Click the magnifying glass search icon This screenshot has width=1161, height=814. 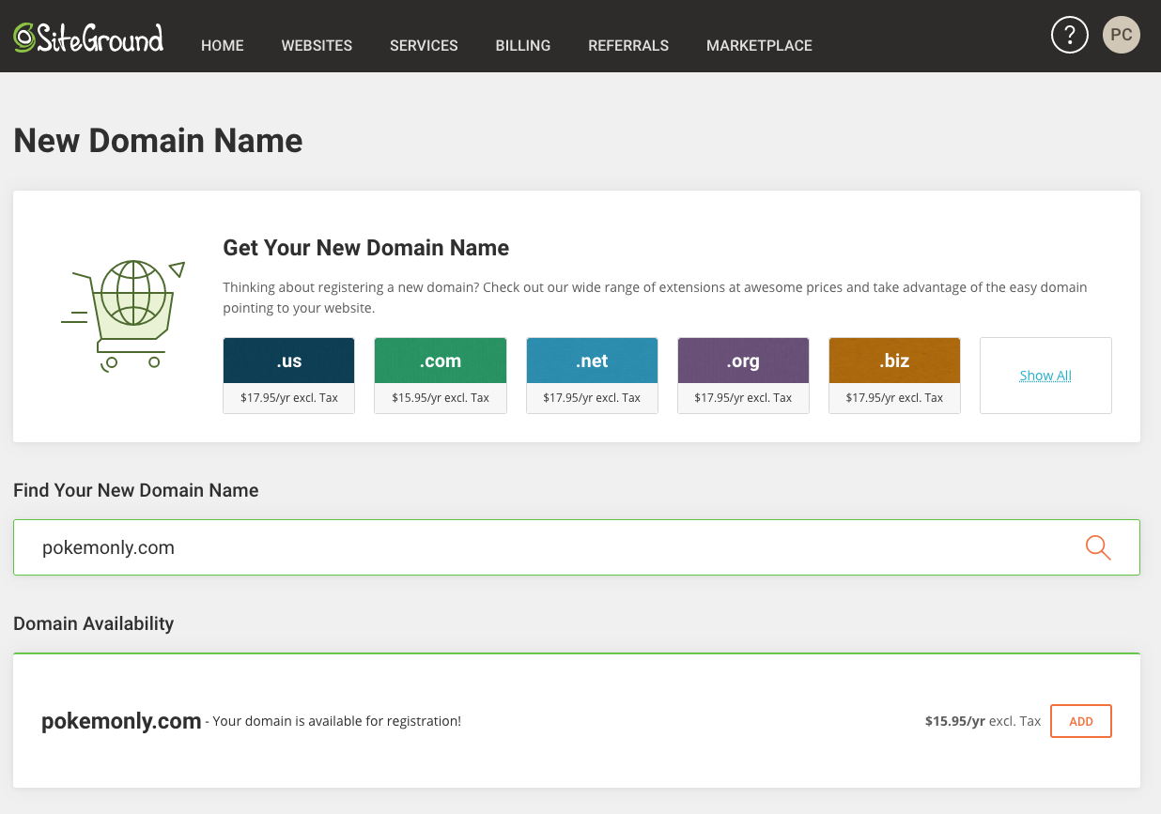[x=1098, y=547]
